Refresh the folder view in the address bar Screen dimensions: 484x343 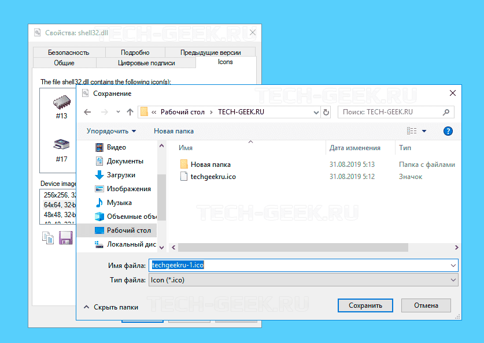(326, 112)
